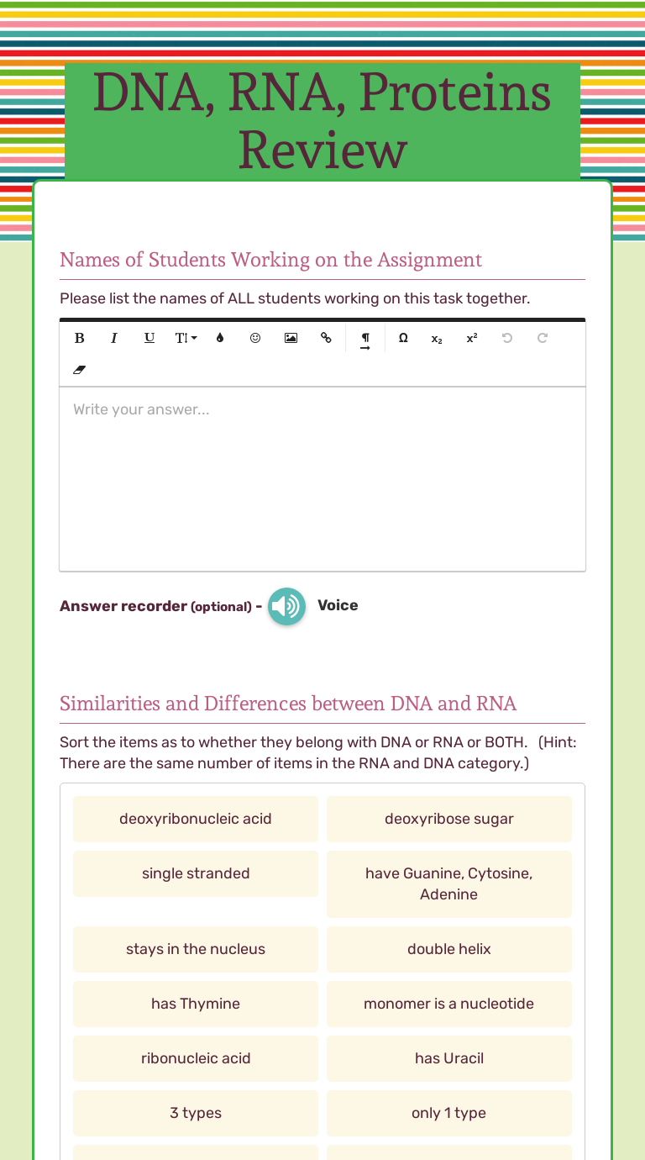Apply subscript formatting
Screen dimensions: 645x1160
[437, 339]
